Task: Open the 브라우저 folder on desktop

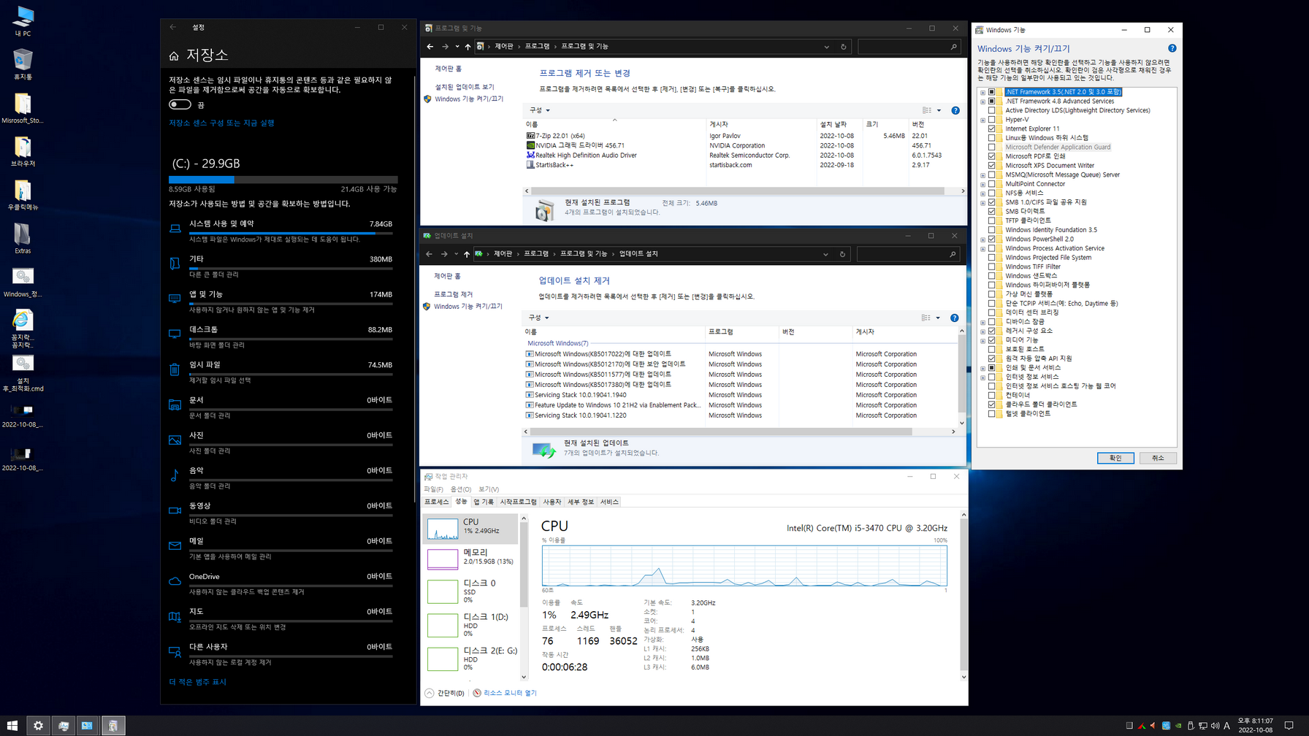Action: pos(23,151)
